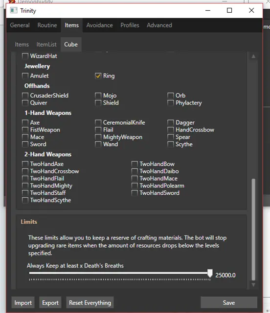This screenshot has width=270, height=313.
Task: Click the Trinity window title icon
Action: click(x=14, y=10)
